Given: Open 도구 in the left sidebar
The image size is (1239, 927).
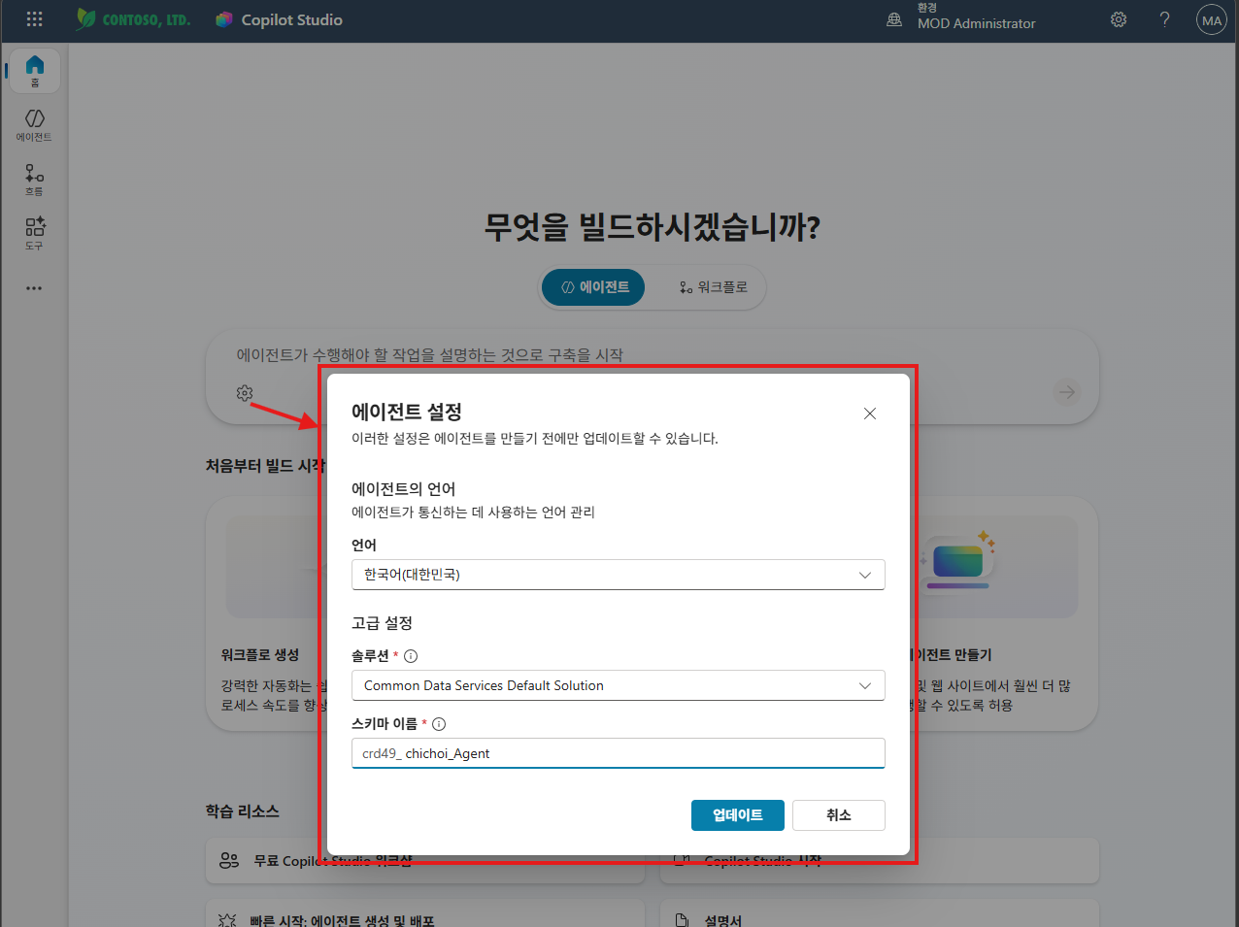Looking at the screenshot, I should (35, 234).
